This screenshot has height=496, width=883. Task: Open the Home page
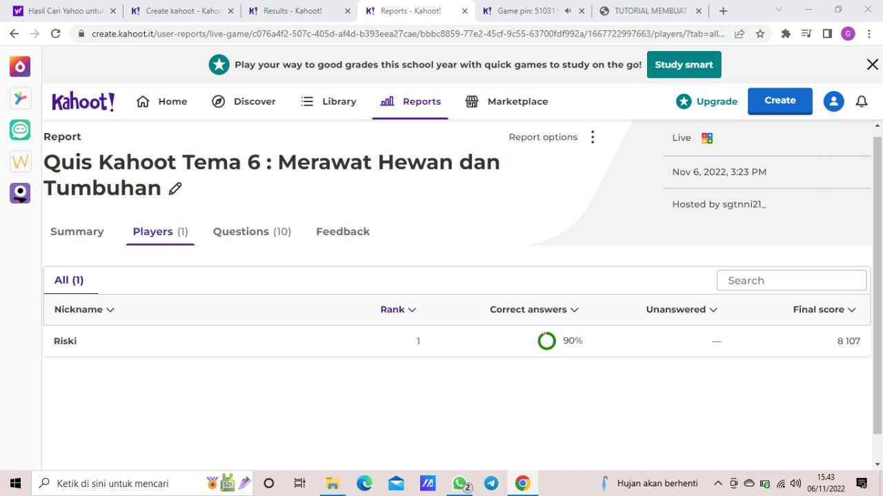coord(162,101)
